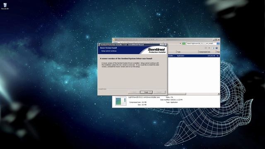Click the search magnifier icon in Explorer
This screenshot has height=149, width=265.
pos(218,43)
